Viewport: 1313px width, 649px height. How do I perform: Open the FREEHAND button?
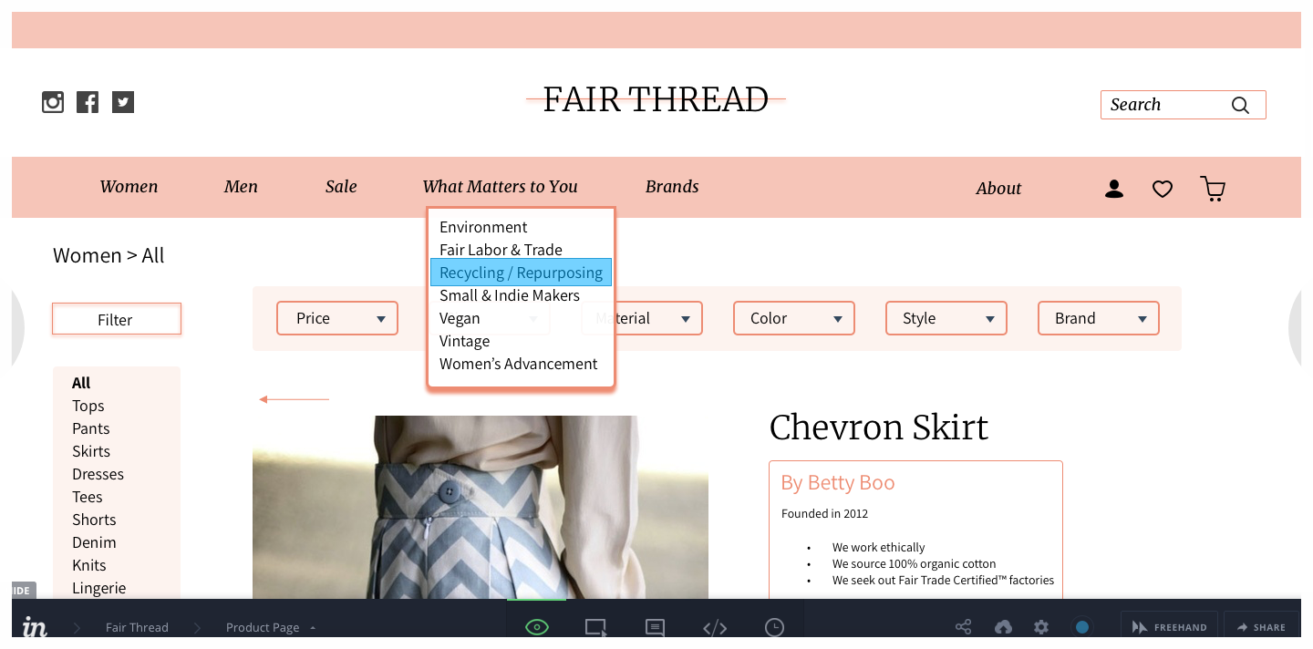point(1169,627)
